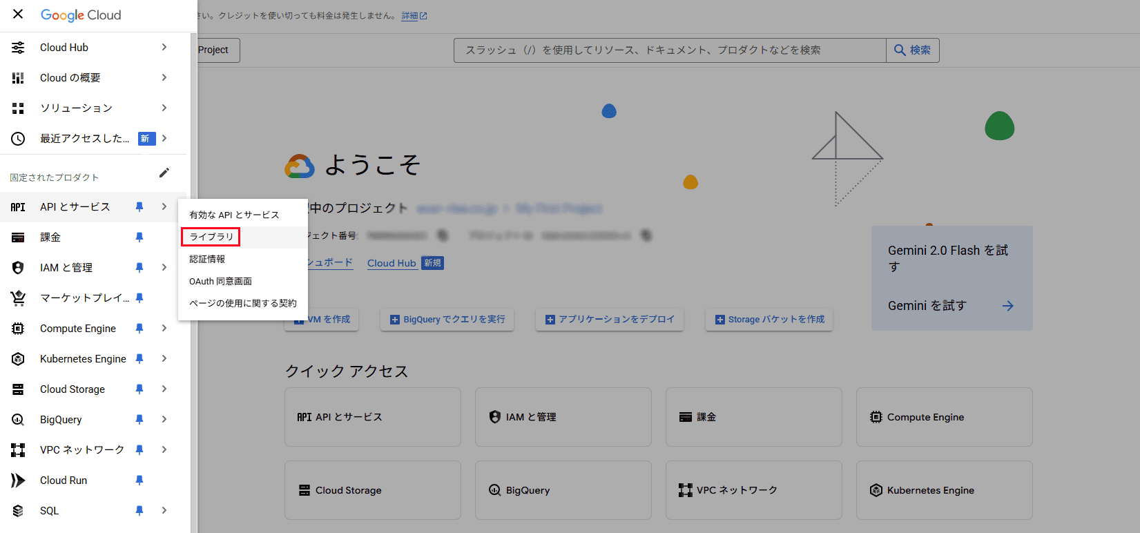Screen dimensions: 1140x533
Task: Open the Compute Engine quick access card
Action: [x=945, y=417]
